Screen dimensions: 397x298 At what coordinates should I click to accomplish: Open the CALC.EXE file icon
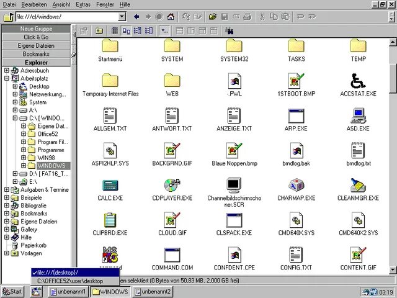point(110,185)
